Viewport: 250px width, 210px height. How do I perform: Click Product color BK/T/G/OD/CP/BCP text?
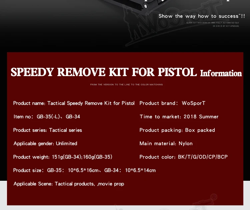point(184,157)
